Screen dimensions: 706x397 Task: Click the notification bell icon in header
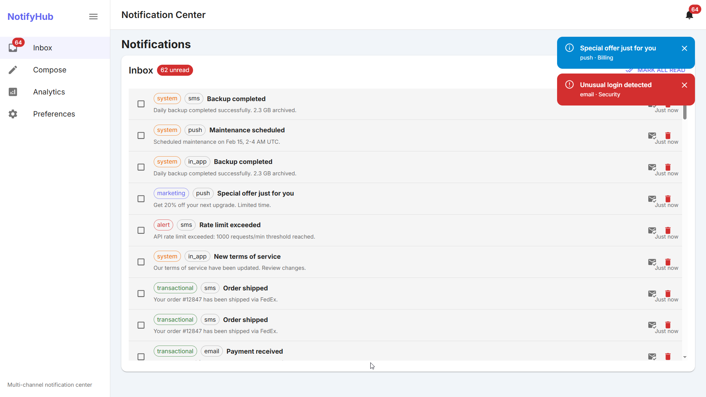pyautogui.click(x=689, y=15)
